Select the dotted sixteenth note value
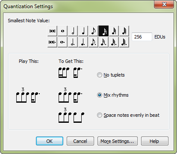177x154 pixels. pyautogui.click(x=103, y=42)
